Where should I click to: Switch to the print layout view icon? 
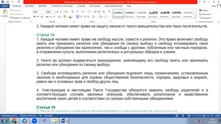tap(183, 116)
